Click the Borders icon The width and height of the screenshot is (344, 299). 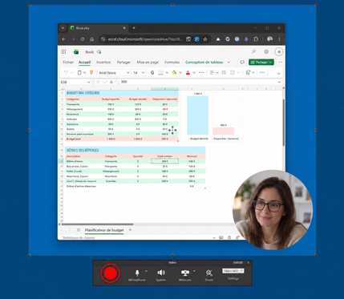(160, 73)
